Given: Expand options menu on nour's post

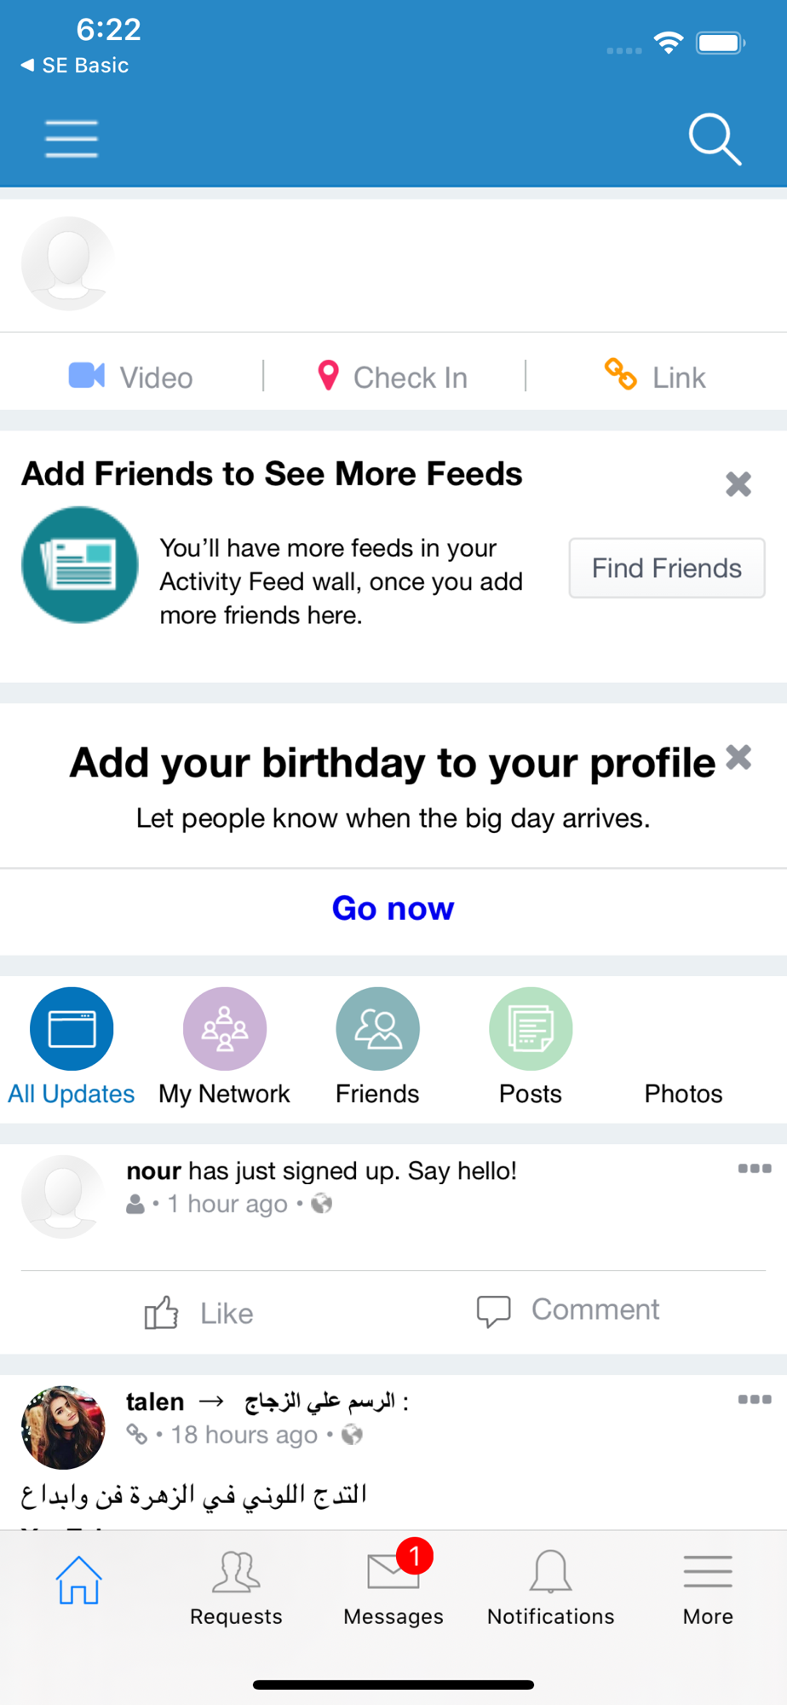Looking at the screenshot, I should [755, 1169].
